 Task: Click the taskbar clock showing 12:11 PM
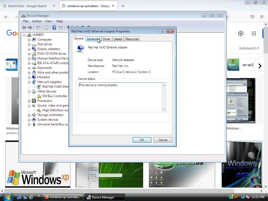(258, 197)
